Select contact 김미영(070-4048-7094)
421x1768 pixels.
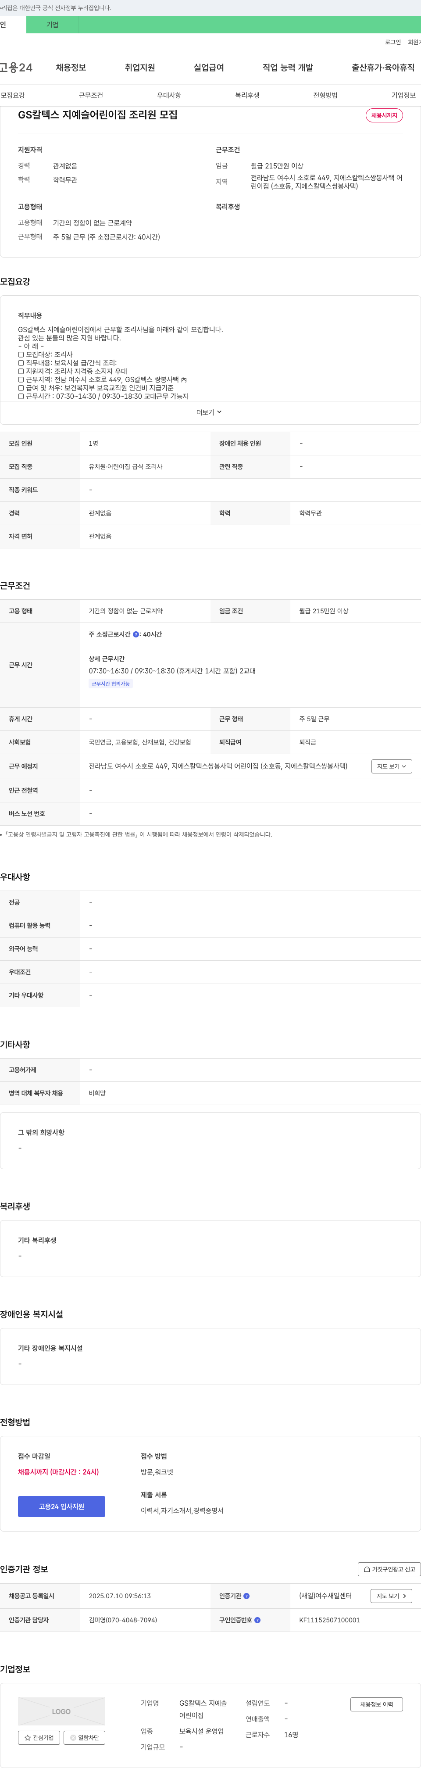pyautogui.click(x=123, y=1620)
